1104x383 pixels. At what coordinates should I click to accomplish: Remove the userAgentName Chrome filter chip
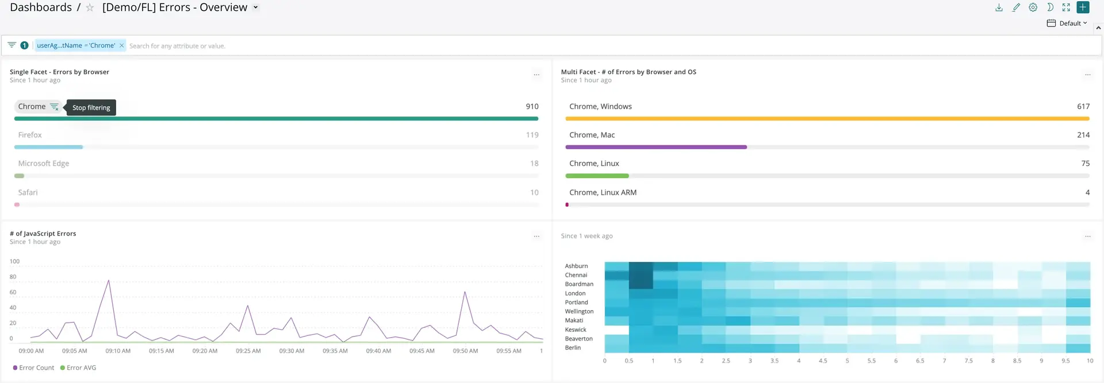[122, 45]
